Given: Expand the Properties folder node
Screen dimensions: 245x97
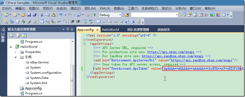Looking at the screenshot, I should point(16,52).
